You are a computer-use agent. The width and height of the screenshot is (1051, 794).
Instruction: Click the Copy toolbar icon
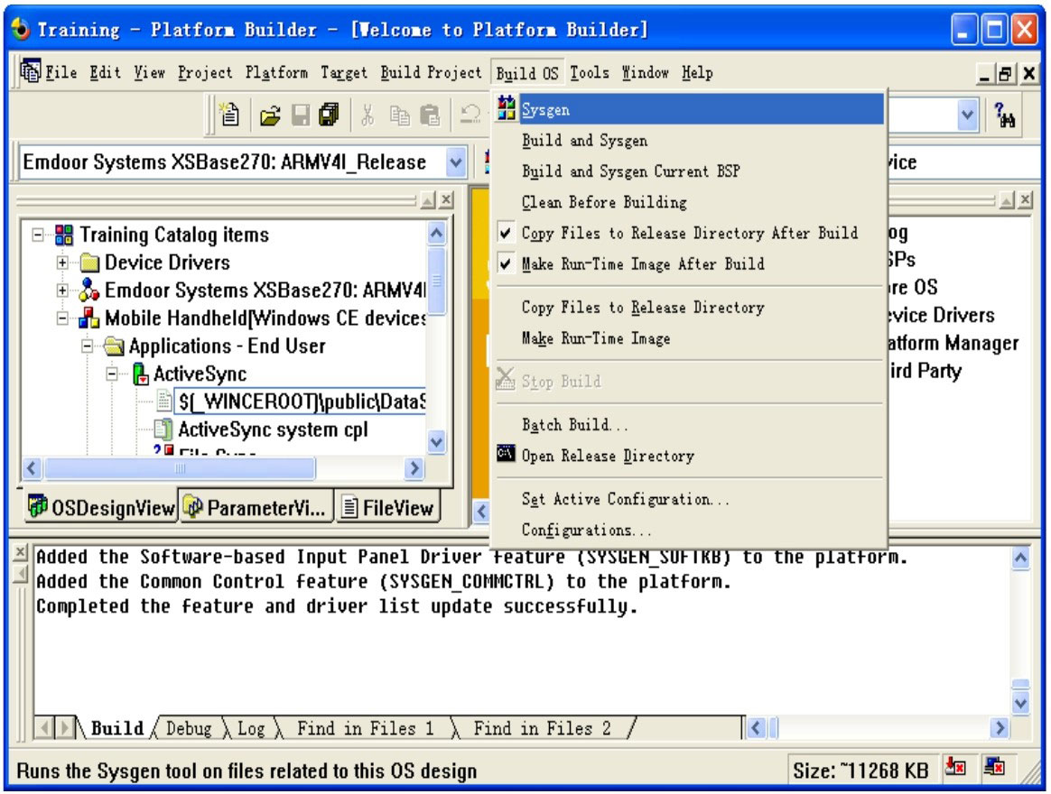pyautogui.click(x=399, y=115)
